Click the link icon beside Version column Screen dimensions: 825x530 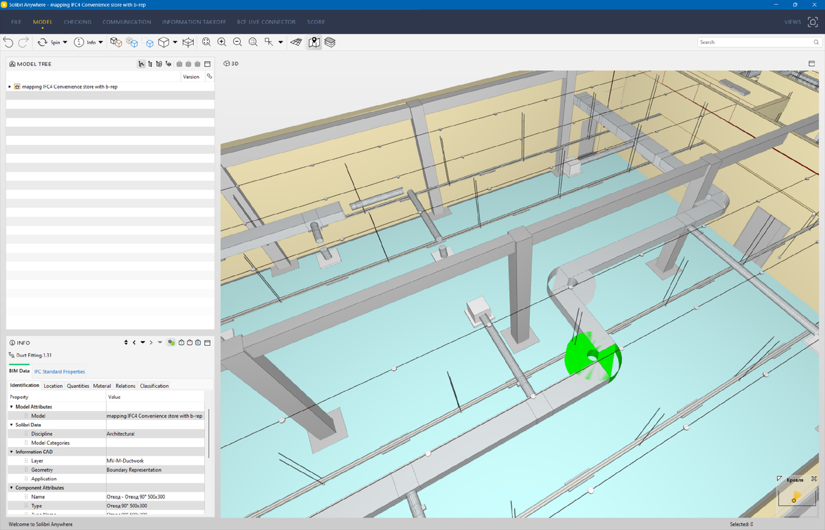pos(209,76)
